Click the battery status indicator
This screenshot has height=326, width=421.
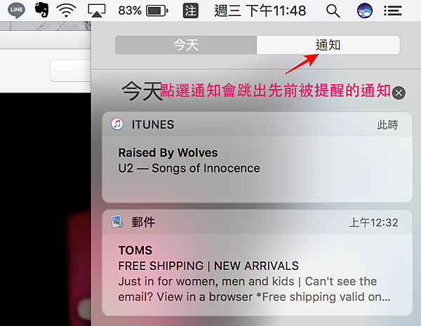pos(143,11)
